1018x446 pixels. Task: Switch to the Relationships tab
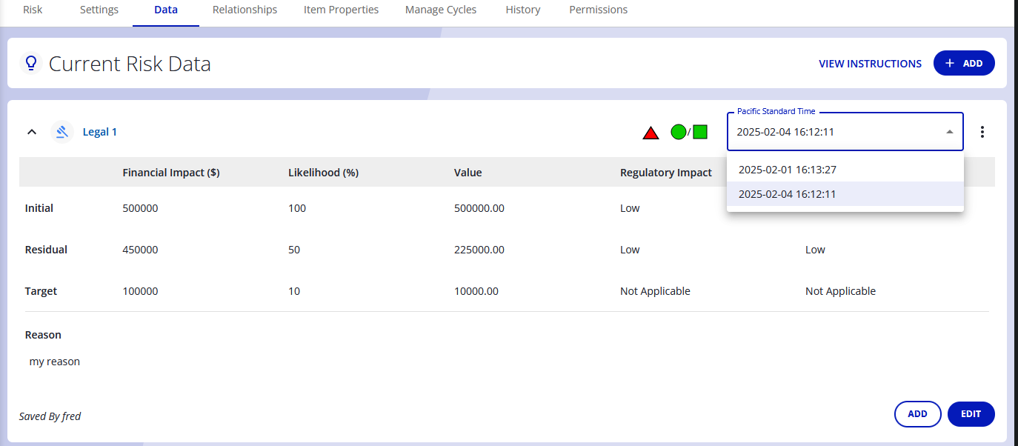pos(244,10)
